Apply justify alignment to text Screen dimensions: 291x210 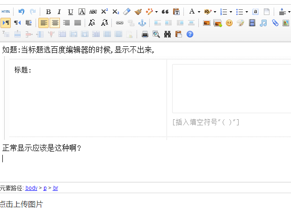click(x=78, y=23)
